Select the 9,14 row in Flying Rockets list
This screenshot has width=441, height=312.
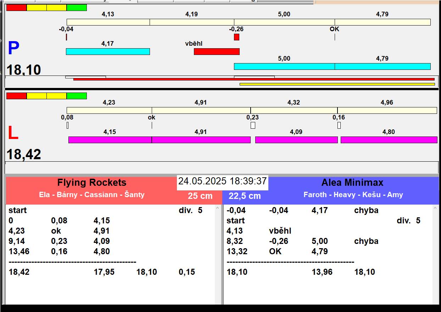coord(111,241)
